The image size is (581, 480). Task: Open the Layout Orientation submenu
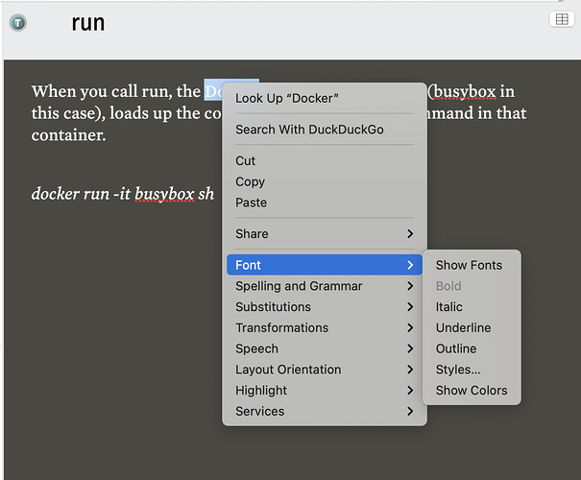tap(325, 370)
